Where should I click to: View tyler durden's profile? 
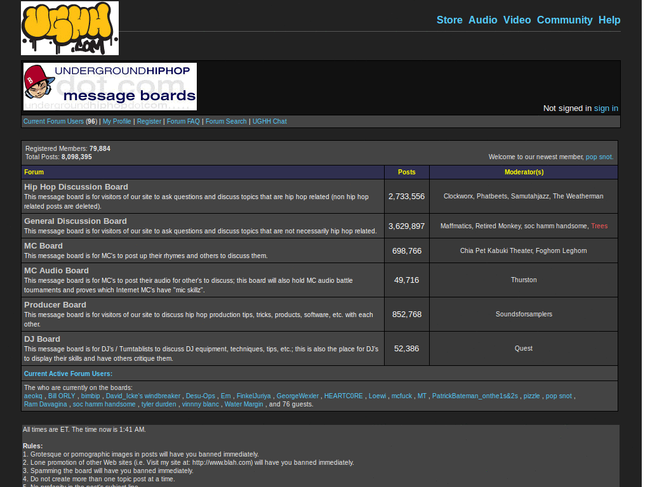tap(159, 404)
